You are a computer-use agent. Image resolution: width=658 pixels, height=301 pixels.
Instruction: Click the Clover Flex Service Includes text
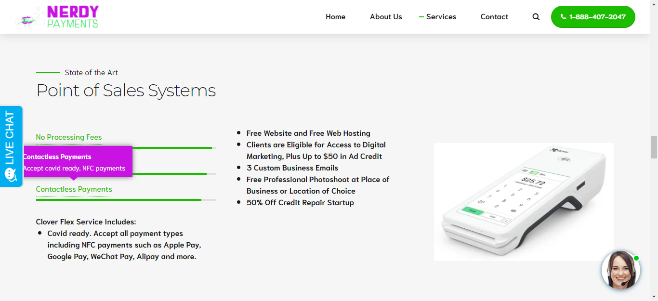[86, 222]
